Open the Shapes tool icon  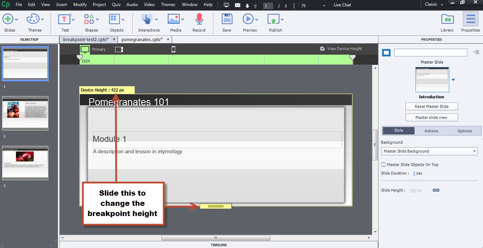pyautogui.click(x=89, y=19)
